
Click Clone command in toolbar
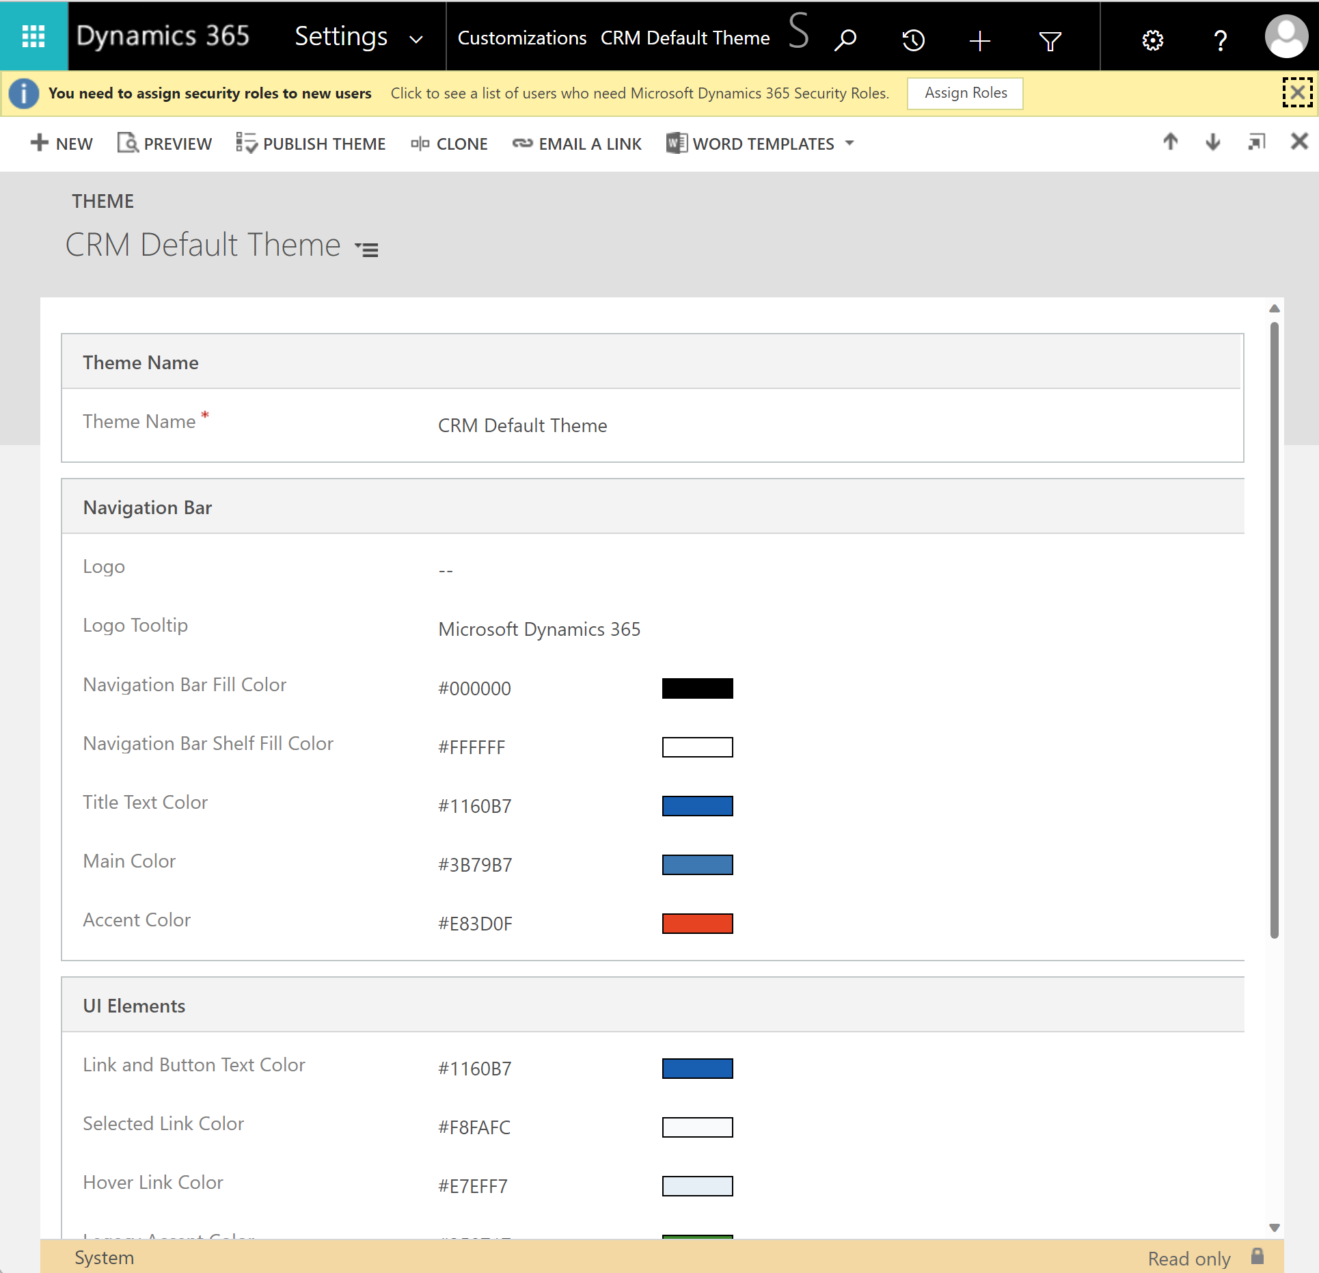tap(449, 144)
